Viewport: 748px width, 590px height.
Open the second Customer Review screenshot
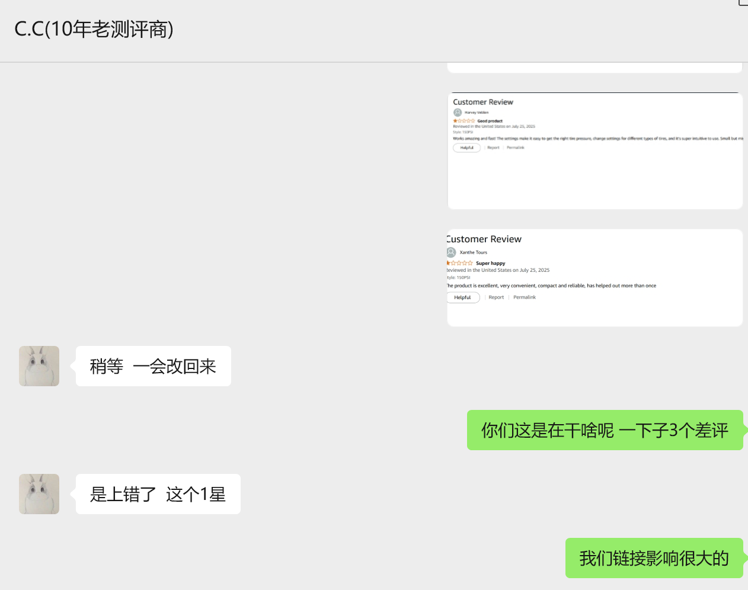click(594, 277)
